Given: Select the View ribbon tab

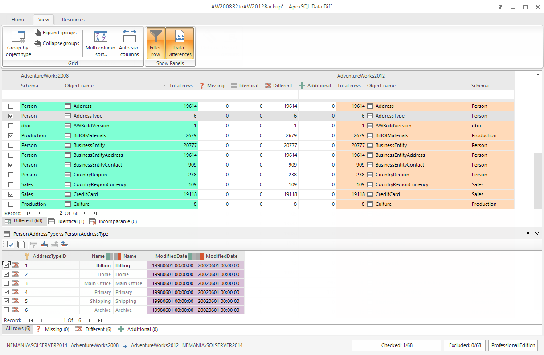Looking at the screenshot, I should tap(44, 20).
